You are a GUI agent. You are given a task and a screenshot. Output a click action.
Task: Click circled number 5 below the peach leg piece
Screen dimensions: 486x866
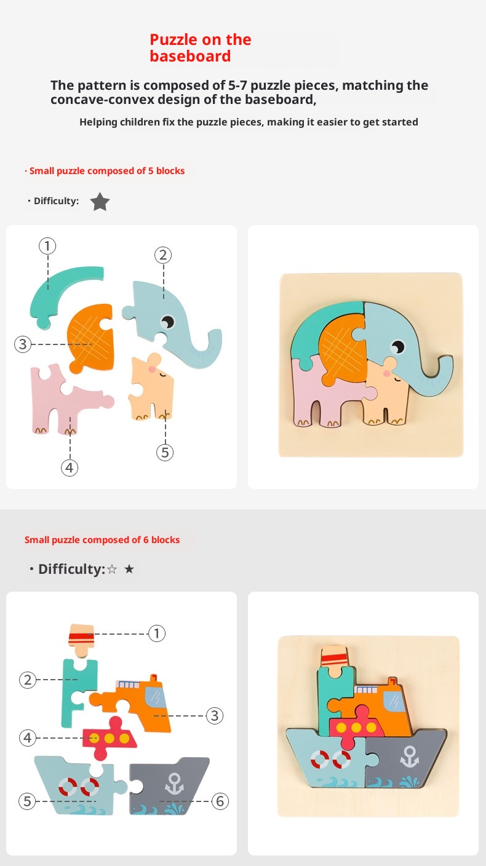click(x=164, y=453)
